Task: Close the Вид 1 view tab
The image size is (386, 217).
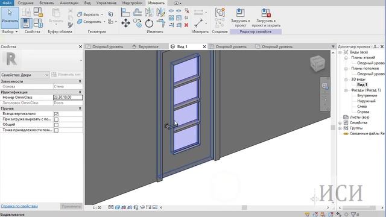Action: click(x=204, y=46)
